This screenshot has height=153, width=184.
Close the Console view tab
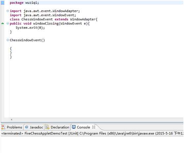[x=94, y=127]
